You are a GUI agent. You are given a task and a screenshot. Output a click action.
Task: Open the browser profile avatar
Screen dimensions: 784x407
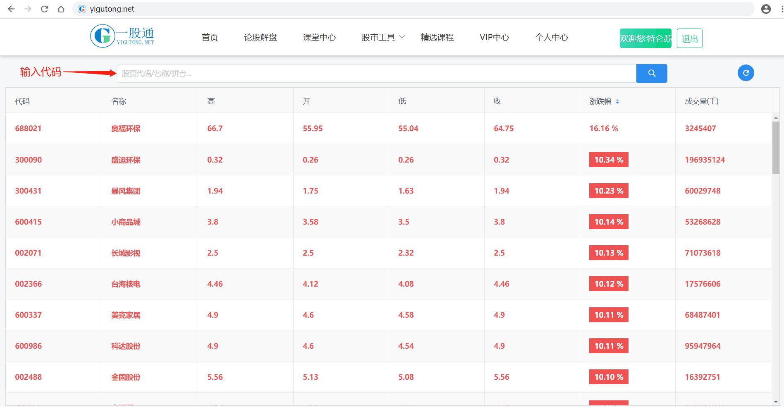tap(765, 9)
